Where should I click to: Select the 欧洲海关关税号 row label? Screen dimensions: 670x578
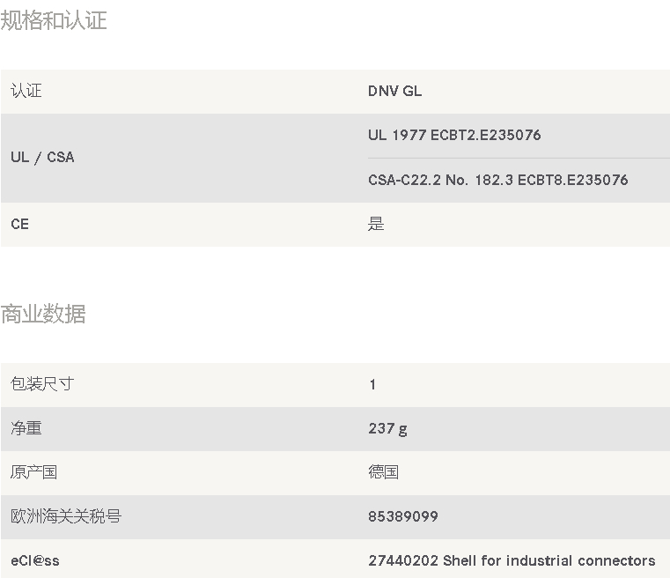tap(66, 516)
